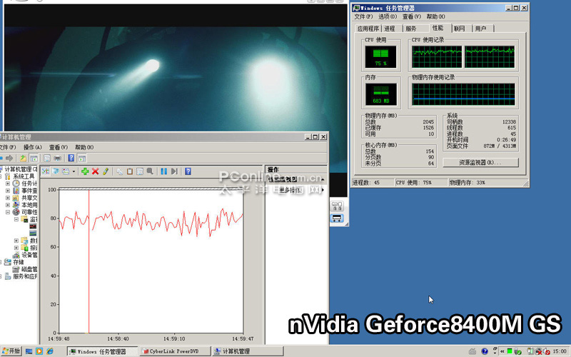
Task: Open Help from the performance monitor toolbar
Action: tap(188, 171)
